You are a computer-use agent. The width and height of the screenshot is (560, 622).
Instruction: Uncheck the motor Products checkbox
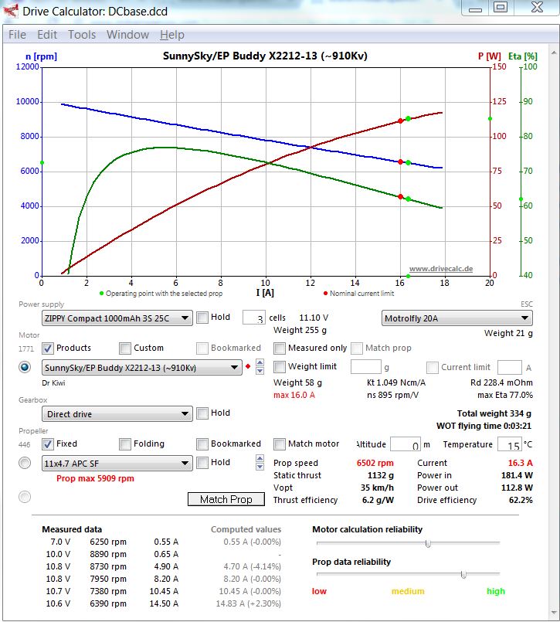tap(48, 348)
